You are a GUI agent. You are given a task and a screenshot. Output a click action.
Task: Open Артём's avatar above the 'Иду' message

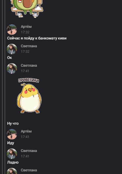click(12, 134)
